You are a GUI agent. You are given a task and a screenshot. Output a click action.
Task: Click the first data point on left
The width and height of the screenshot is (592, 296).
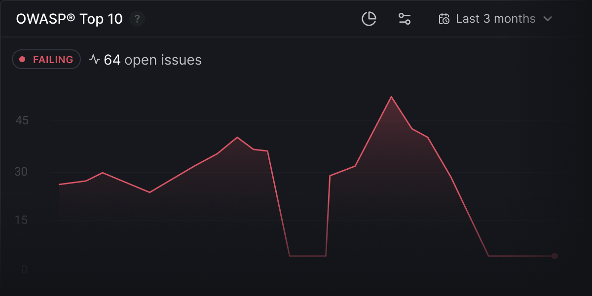tap(59, 185)
